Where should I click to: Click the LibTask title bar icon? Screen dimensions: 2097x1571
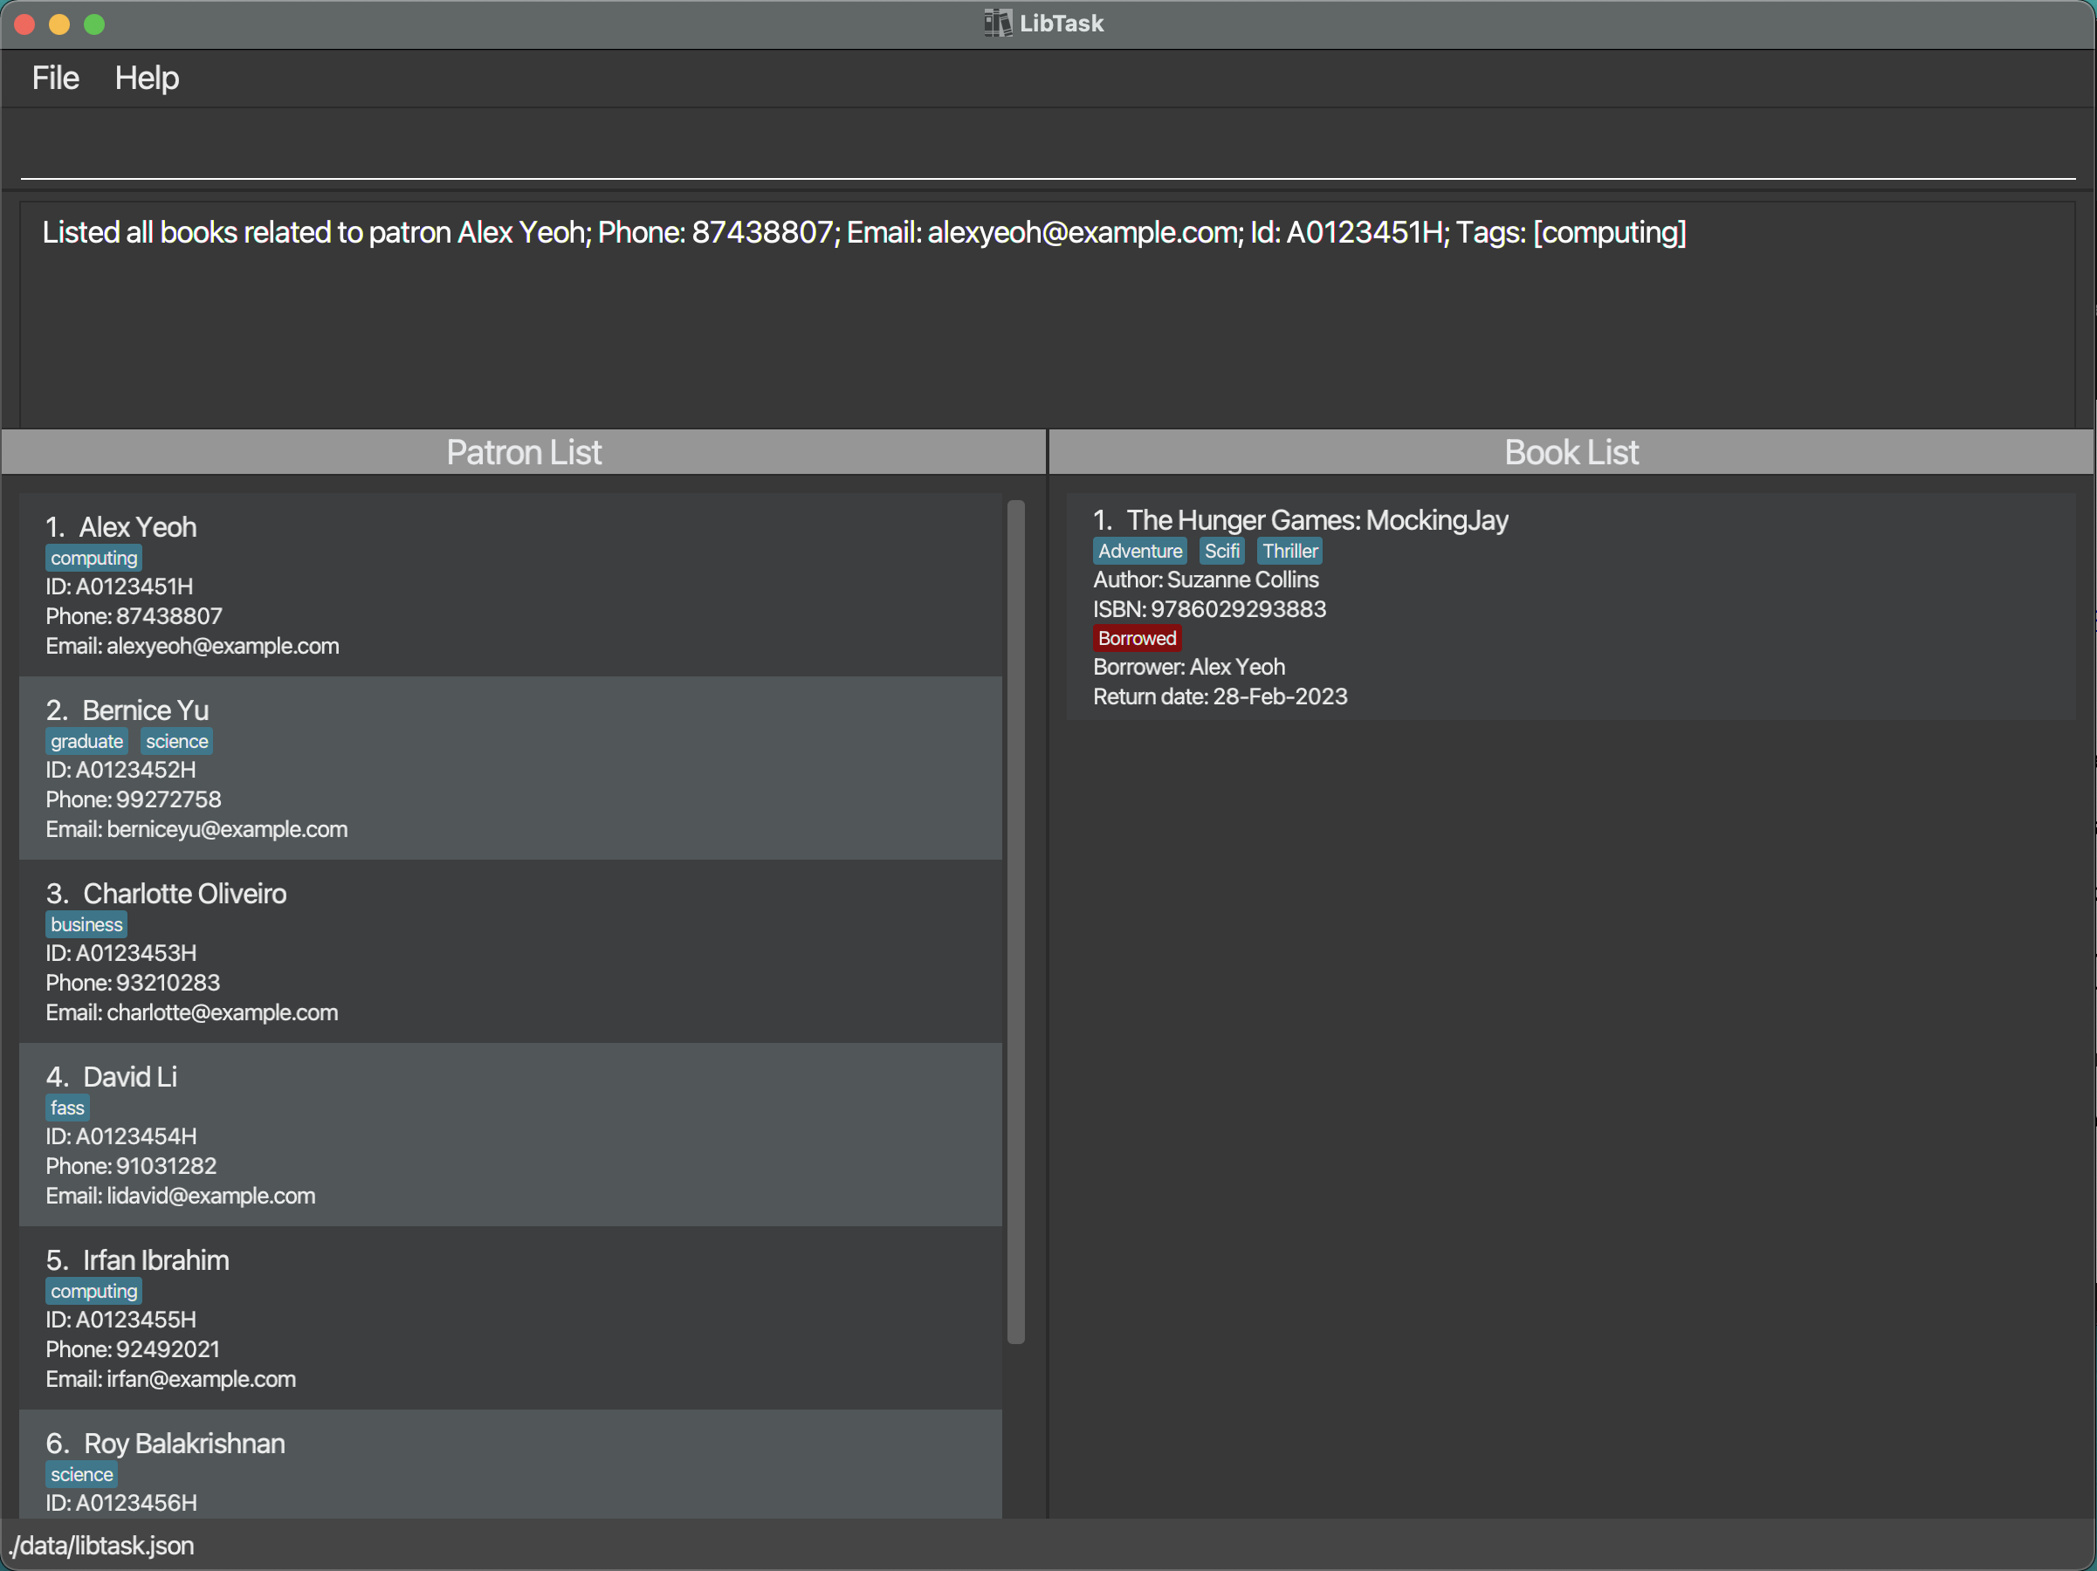coord(997,23)
